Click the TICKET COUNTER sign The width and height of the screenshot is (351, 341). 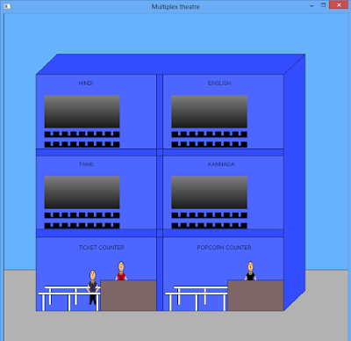click(x=101, y=248)
